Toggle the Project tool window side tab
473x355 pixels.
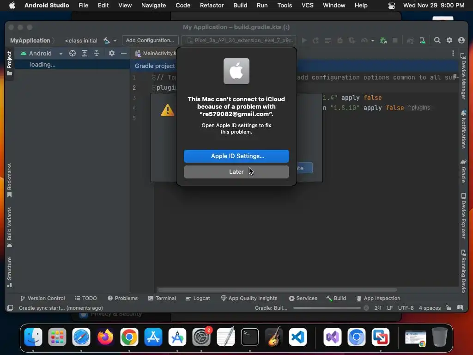click(9, 63)
